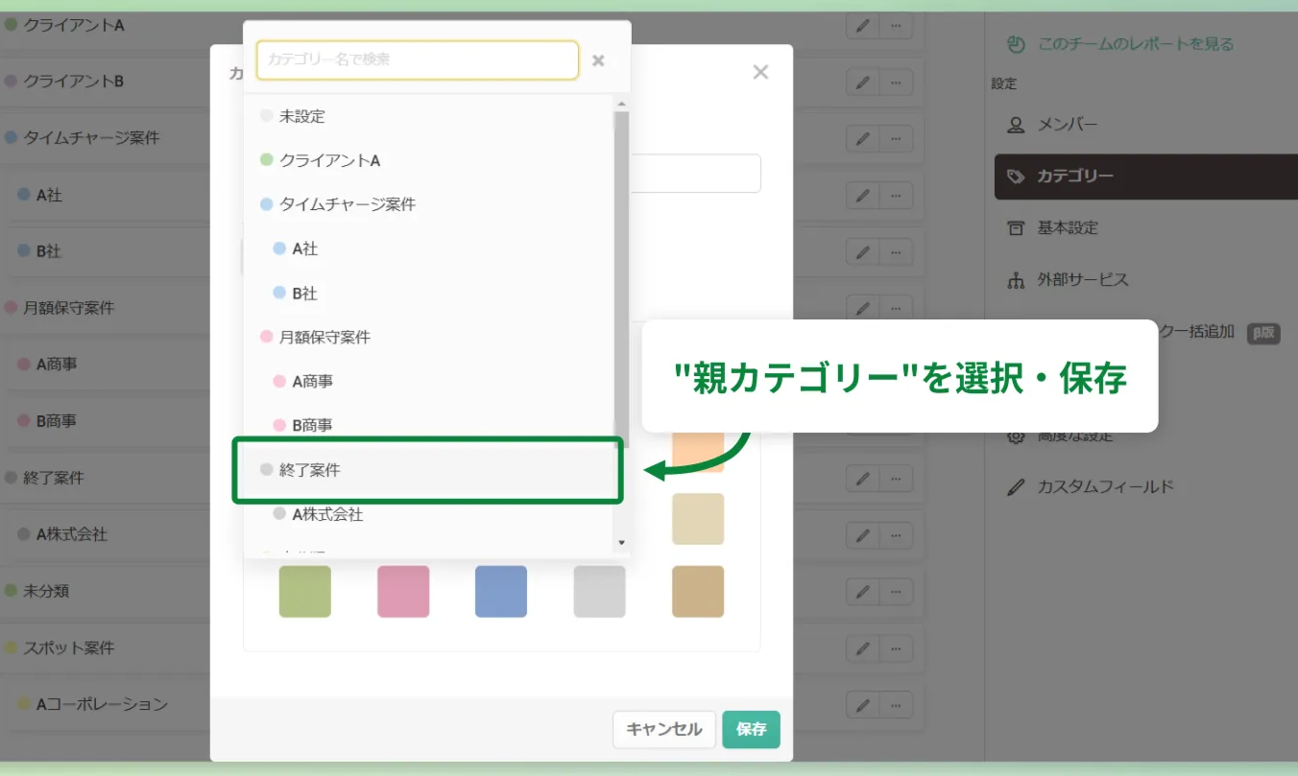Click the × clear icon in the search box

[598, 59]
